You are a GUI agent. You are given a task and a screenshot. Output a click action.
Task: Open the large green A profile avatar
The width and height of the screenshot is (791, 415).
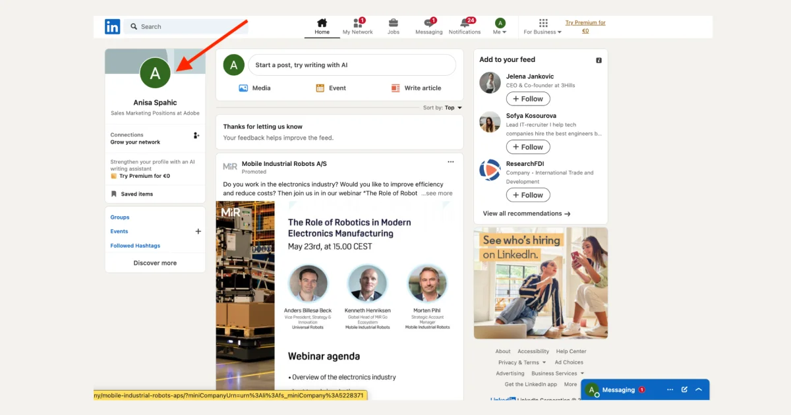tap(155, 73)
